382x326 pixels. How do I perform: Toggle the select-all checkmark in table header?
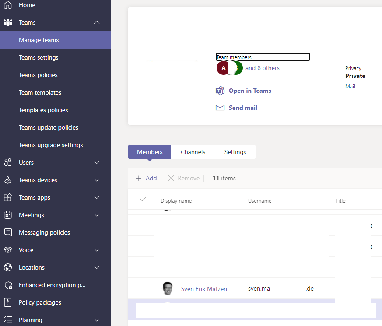click(x=143, y=199)
